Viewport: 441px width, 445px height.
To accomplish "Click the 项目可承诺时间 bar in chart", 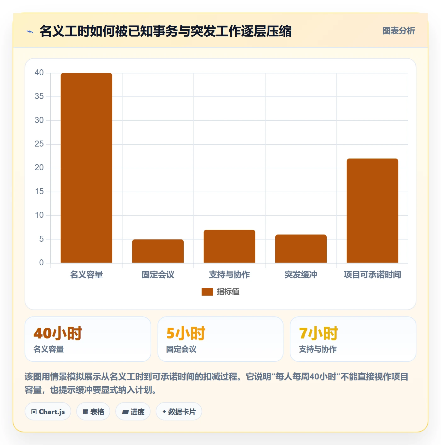I will 372,211.
